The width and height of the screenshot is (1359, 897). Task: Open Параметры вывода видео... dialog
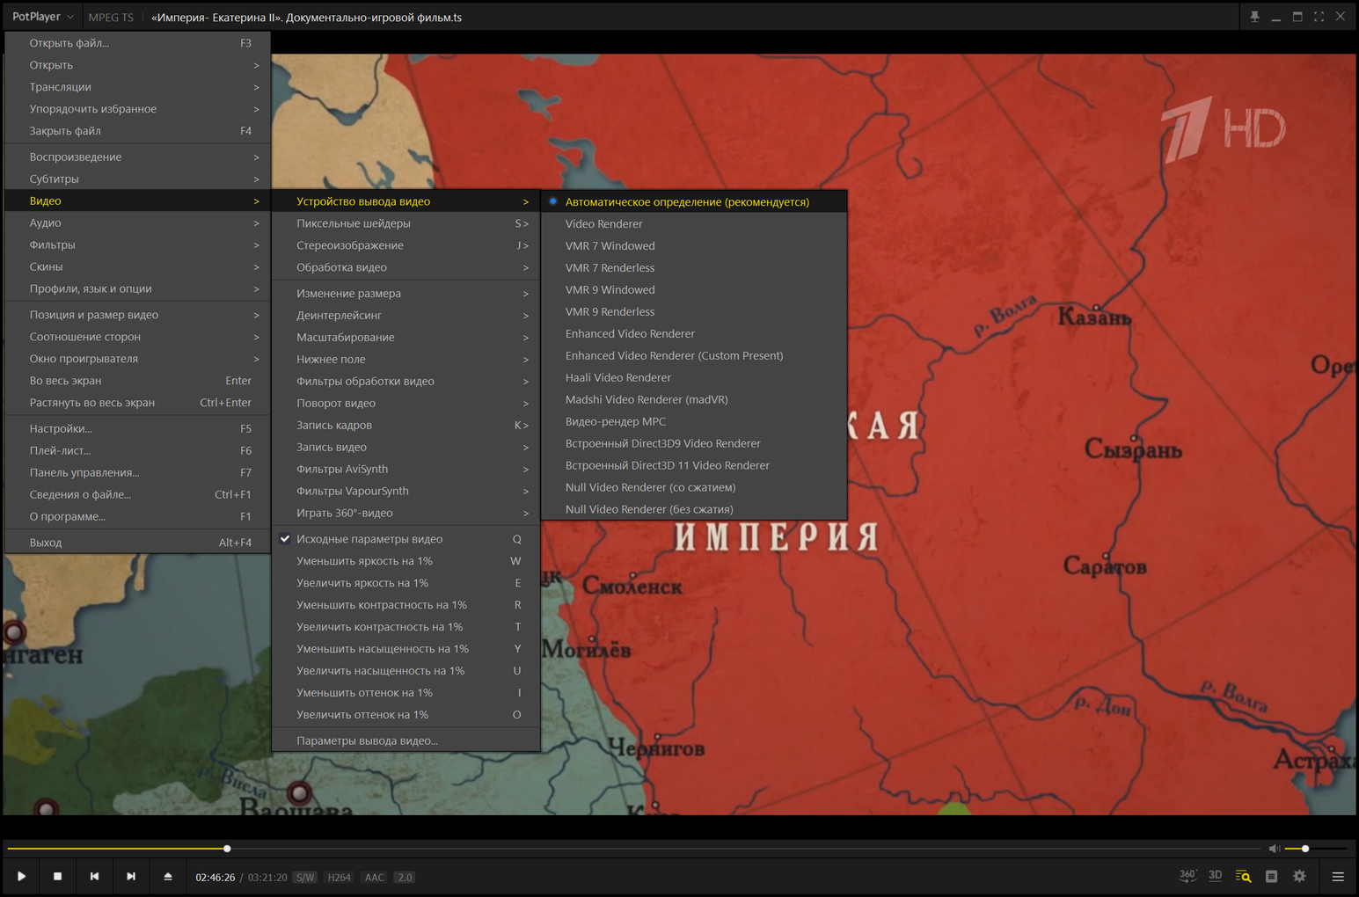point(406,740)
